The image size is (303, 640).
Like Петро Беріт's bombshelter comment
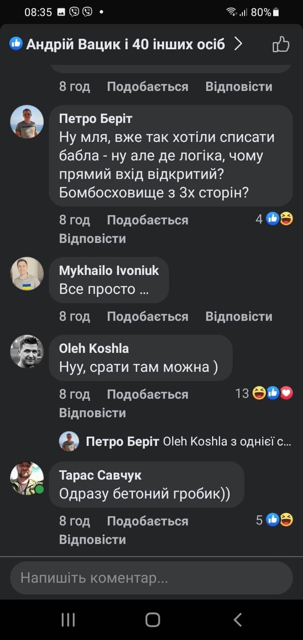point(147,220)
